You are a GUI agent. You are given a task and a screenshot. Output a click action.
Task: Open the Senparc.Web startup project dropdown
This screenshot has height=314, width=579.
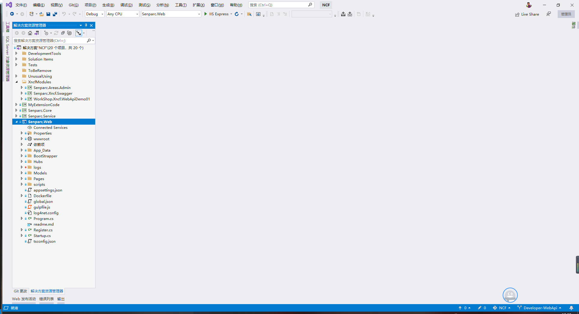coord(171,14)
